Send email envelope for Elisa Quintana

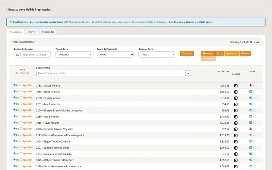point(251,98)
